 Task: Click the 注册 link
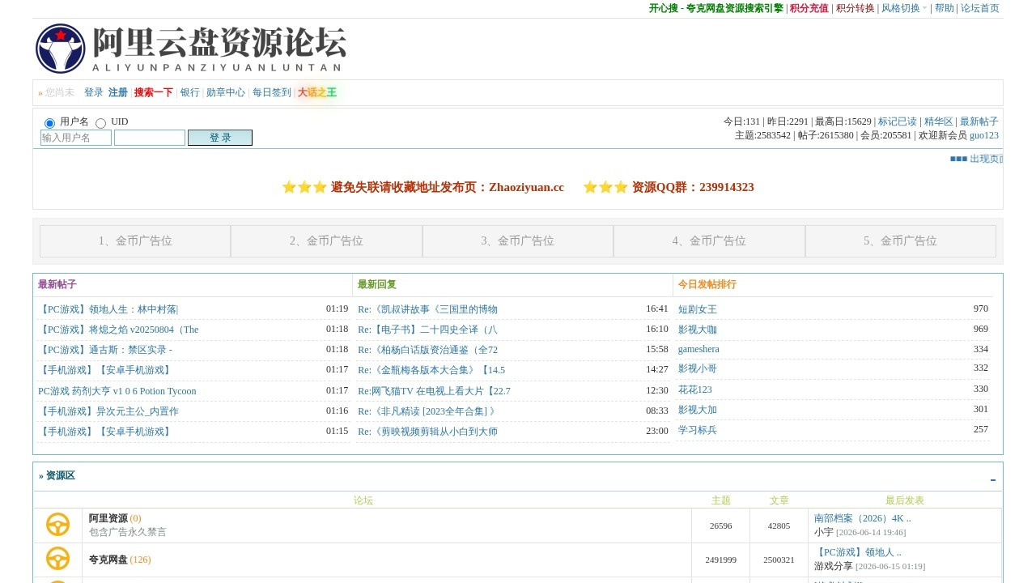[118, 92]
